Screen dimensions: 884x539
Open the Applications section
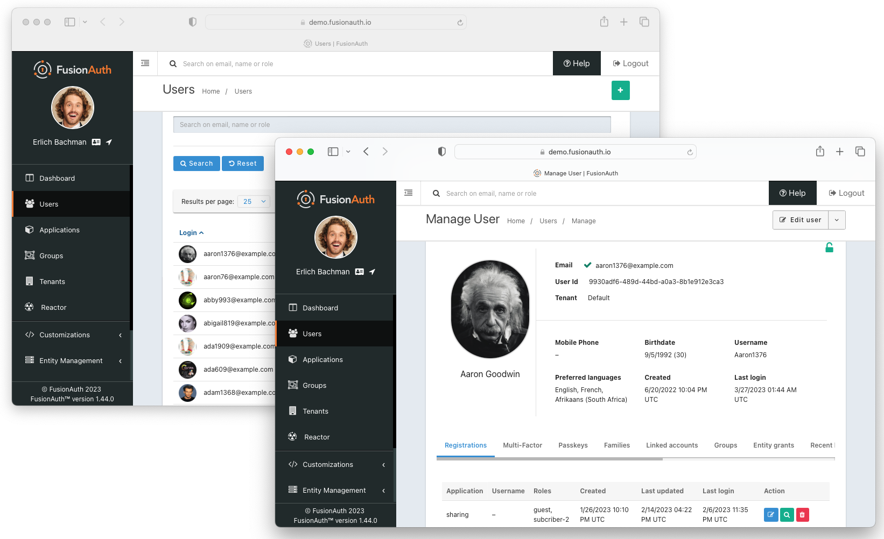pos(322,359)
